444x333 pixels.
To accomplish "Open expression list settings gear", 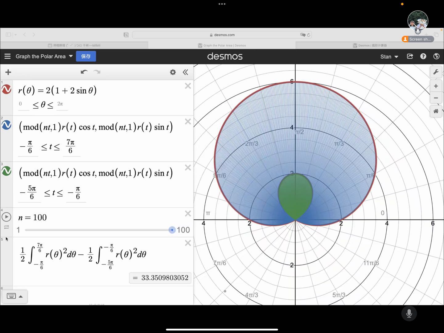I will pyautogui.click(x=173, y=72).
